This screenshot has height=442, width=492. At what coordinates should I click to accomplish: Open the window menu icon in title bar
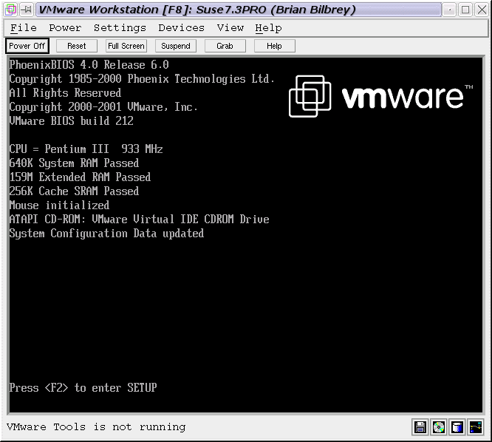[10, 10]
